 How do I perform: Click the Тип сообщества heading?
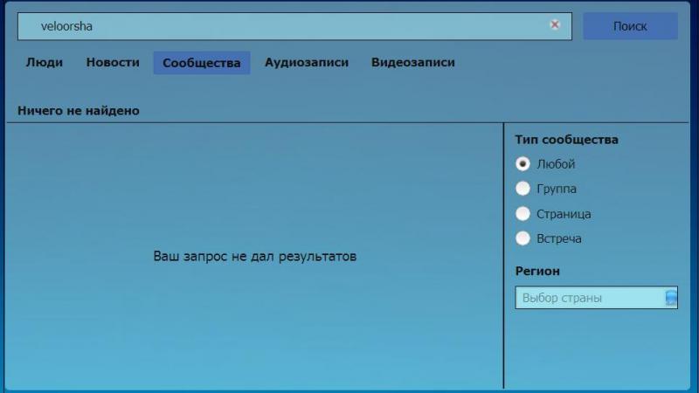[566, 140]
